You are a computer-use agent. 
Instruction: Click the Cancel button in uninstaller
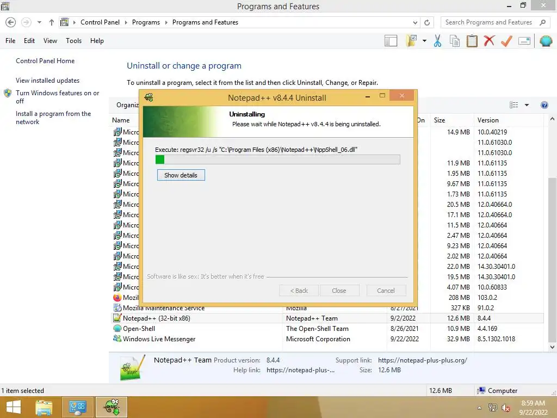(x=386, y=291)
